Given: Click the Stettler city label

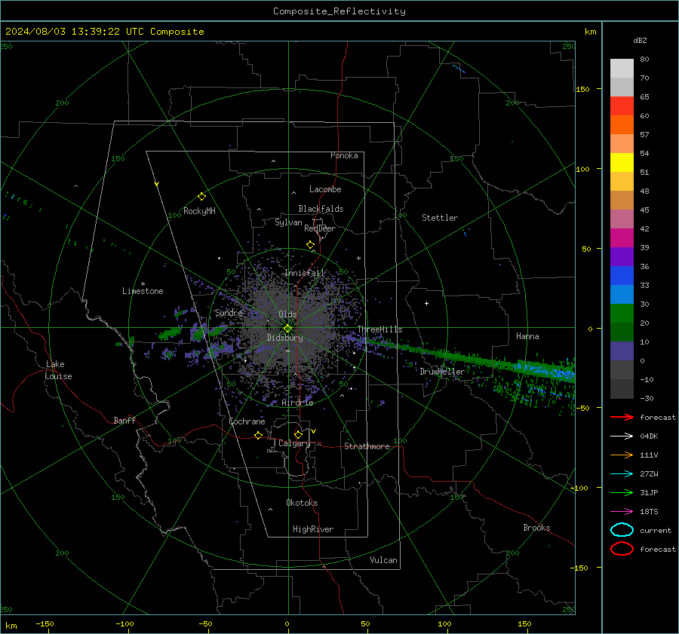Looking at the screenshot, I should click(x=440, y=218).
